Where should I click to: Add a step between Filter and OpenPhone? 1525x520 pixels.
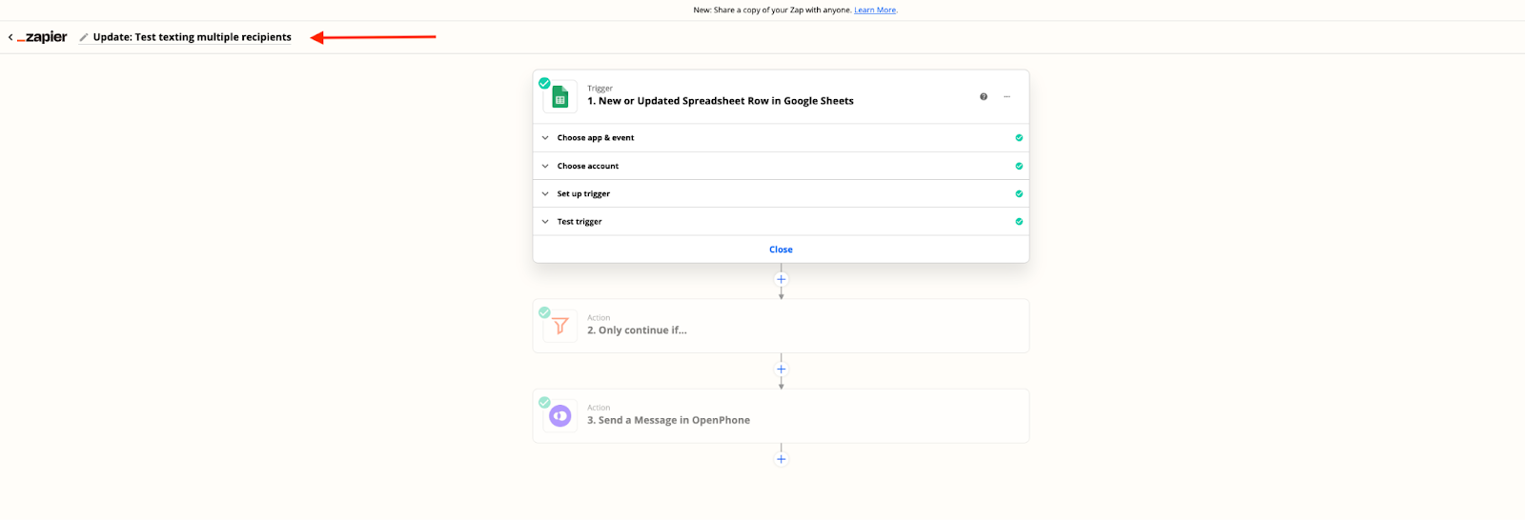(782, 369)
